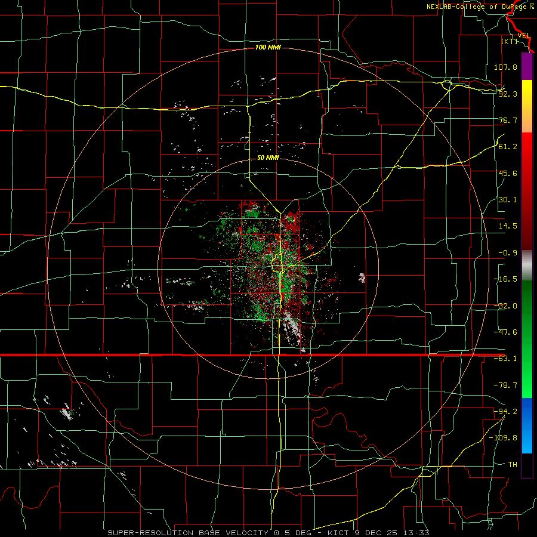Image resolution: width=537 pixels, height=537 pixels.
Task: Click the -32.0 velocity scale value
Action: pyautogui.click(x=505, y=306)
